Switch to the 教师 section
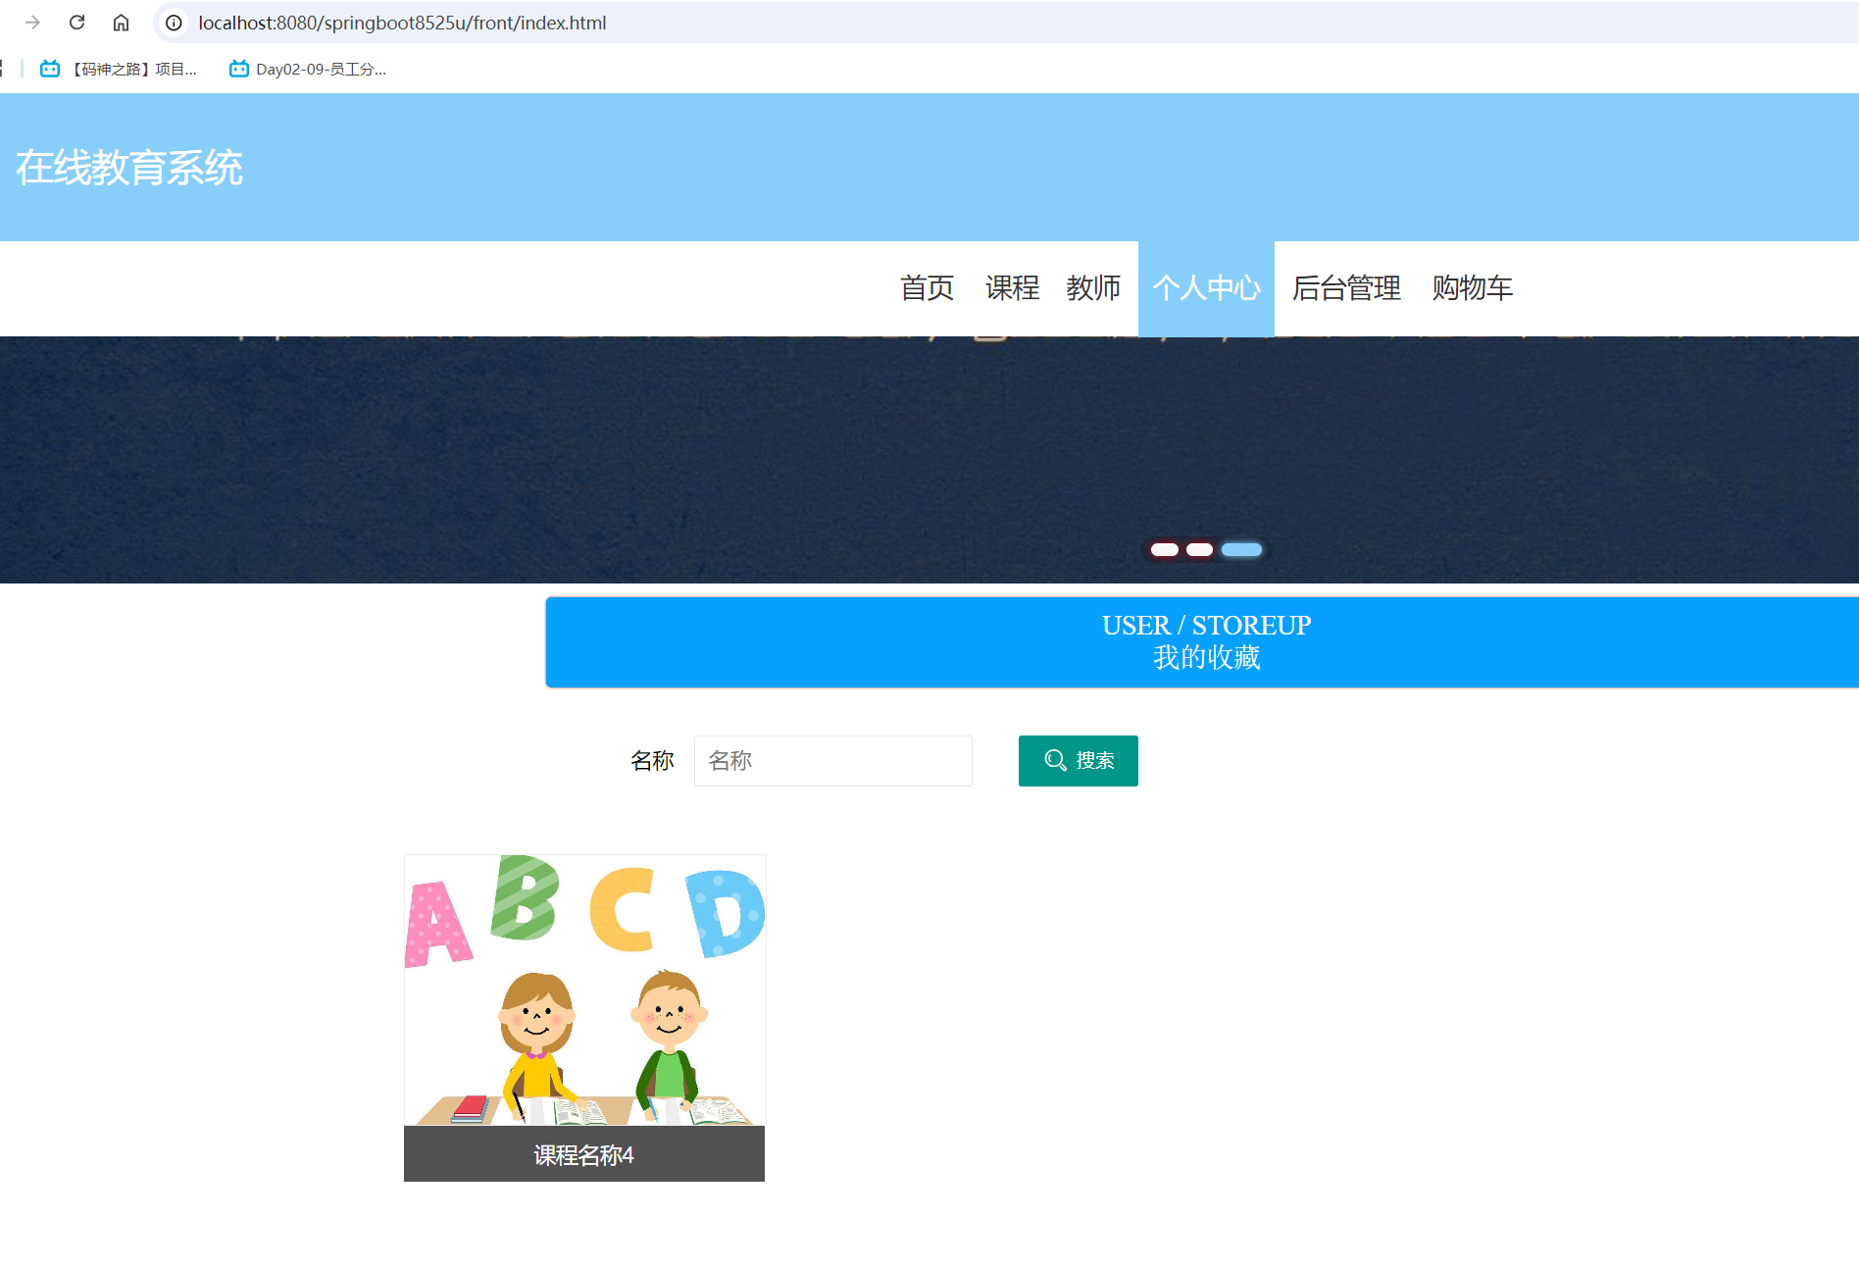 (x=1094, y=288)
